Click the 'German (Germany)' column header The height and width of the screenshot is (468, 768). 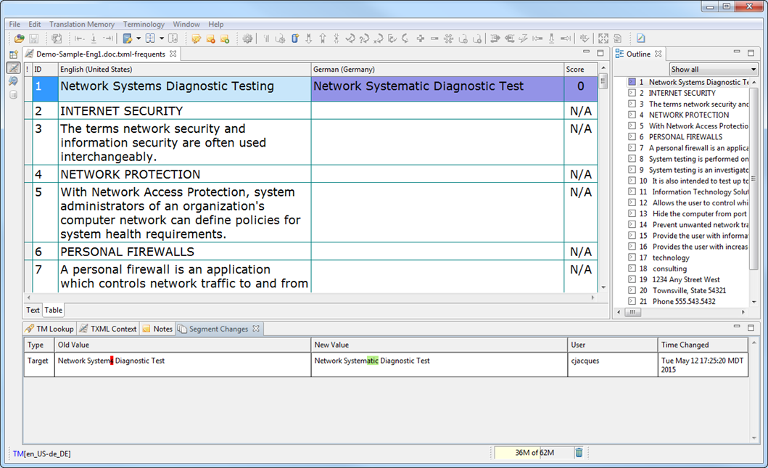pyautogui.click(x=437, y=69)
